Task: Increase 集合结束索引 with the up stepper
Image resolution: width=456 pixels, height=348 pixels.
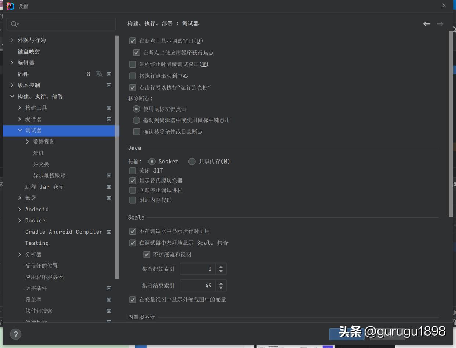Action: pos(221,283)
